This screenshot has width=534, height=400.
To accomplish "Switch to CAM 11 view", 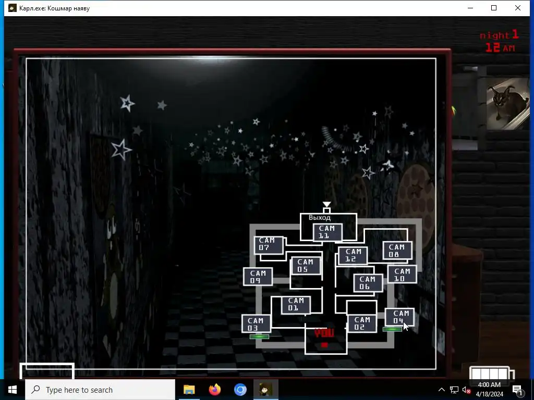I will (327, 232).
